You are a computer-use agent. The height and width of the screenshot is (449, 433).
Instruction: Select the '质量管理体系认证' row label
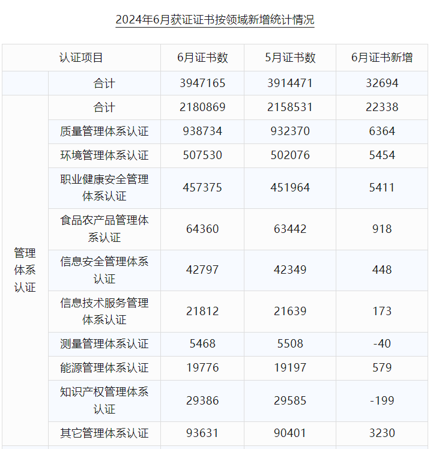(x=104, y=131)
